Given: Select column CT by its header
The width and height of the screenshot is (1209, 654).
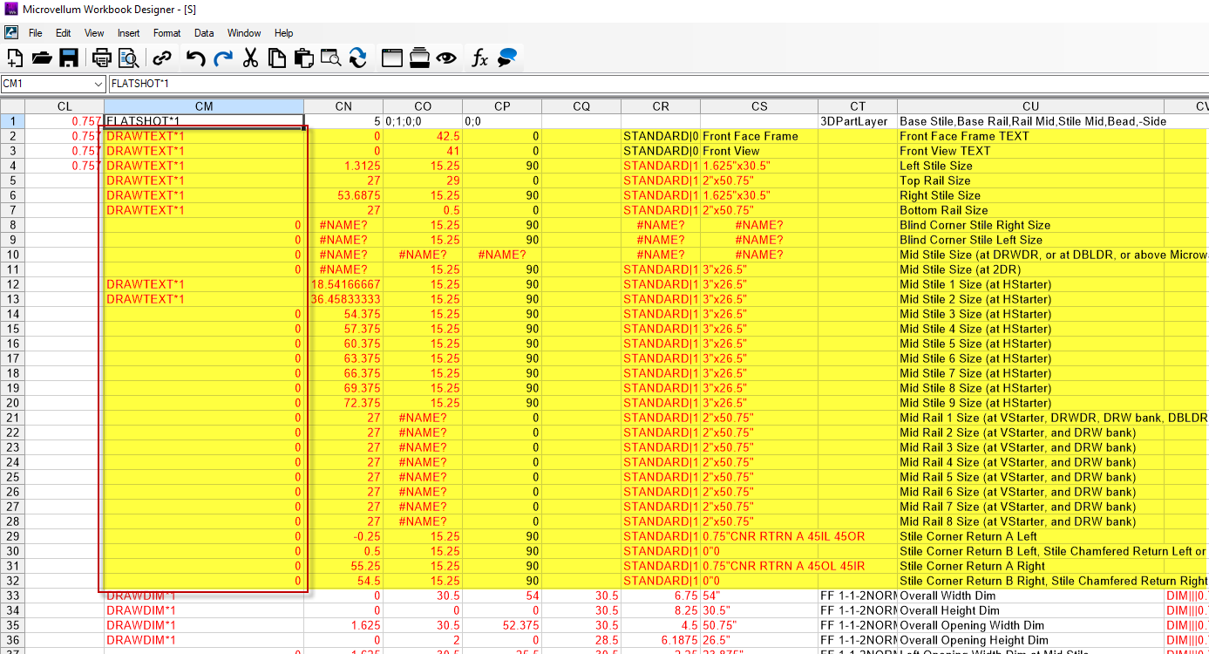Looking at the screenshot, I should [858, 106].
